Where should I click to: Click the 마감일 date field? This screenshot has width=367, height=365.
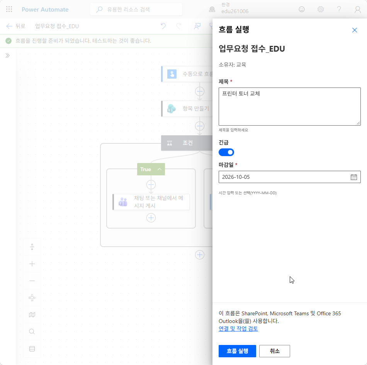[x=289, y=177]
